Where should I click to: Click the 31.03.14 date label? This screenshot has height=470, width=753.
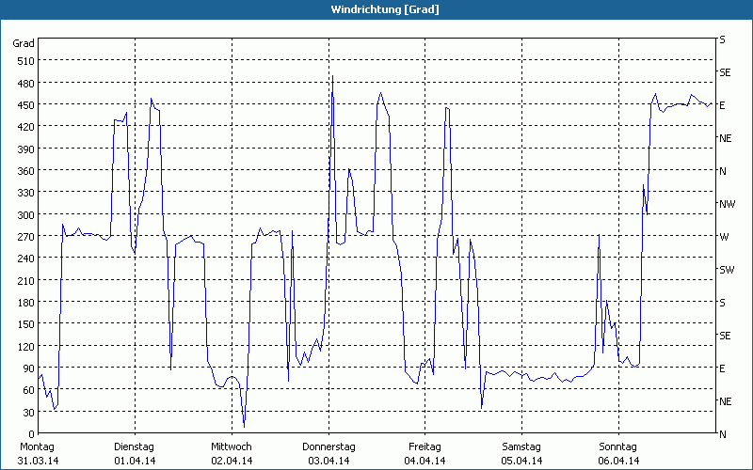(37, 461)
